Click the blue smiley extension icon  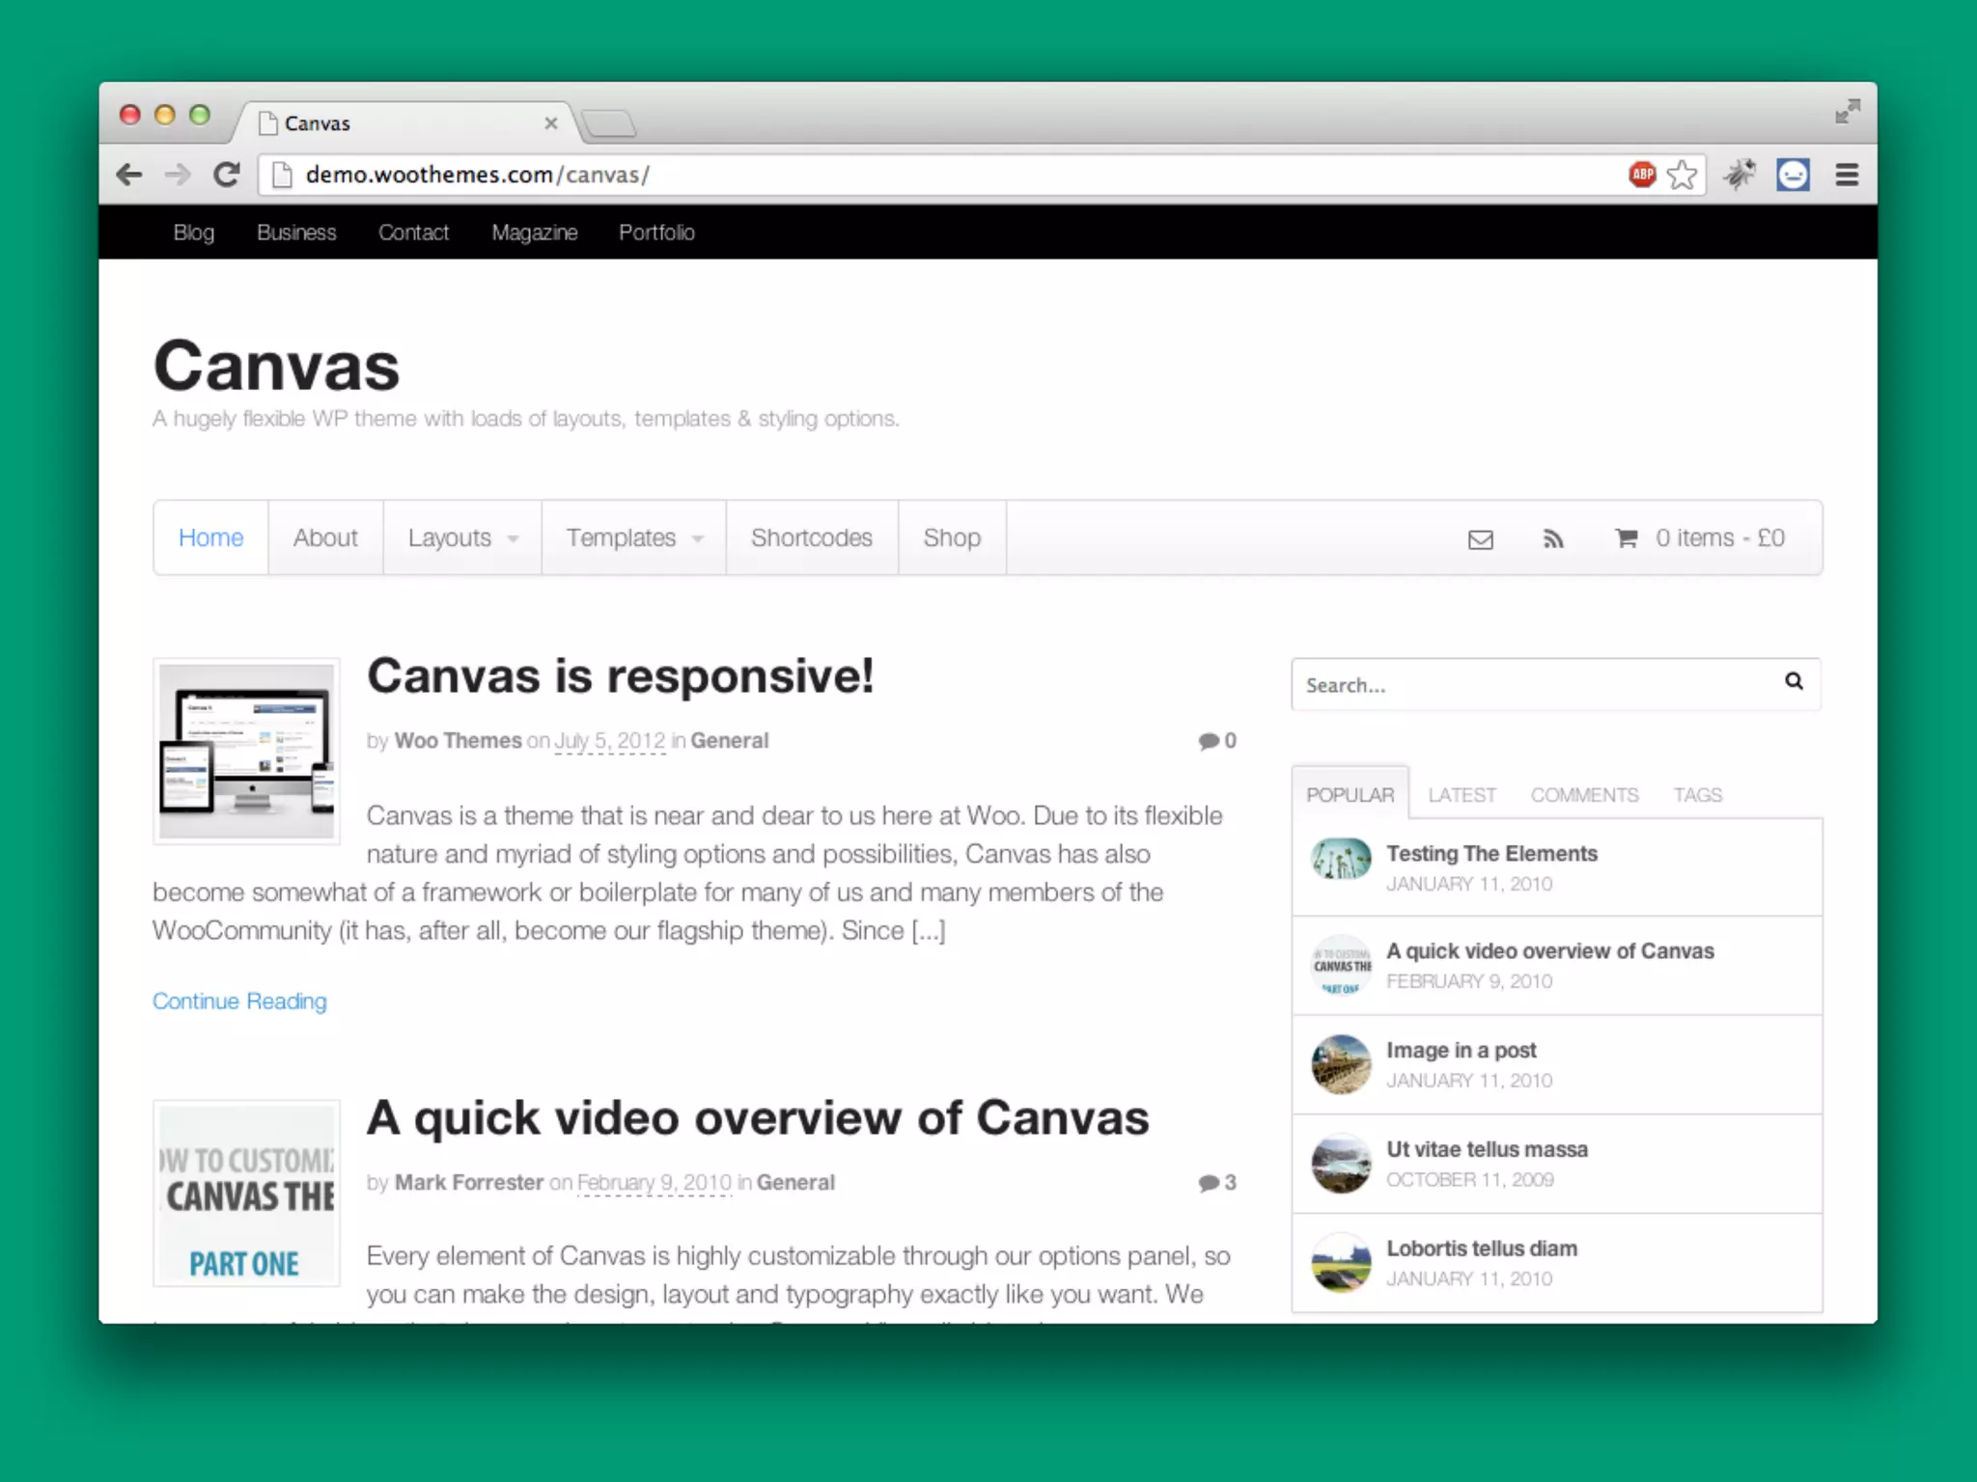[x=1793, y=175]
